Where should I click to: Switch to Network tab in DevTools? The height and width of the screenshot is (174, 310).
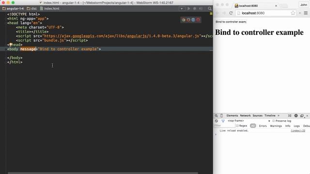click(x=245, y=116)
